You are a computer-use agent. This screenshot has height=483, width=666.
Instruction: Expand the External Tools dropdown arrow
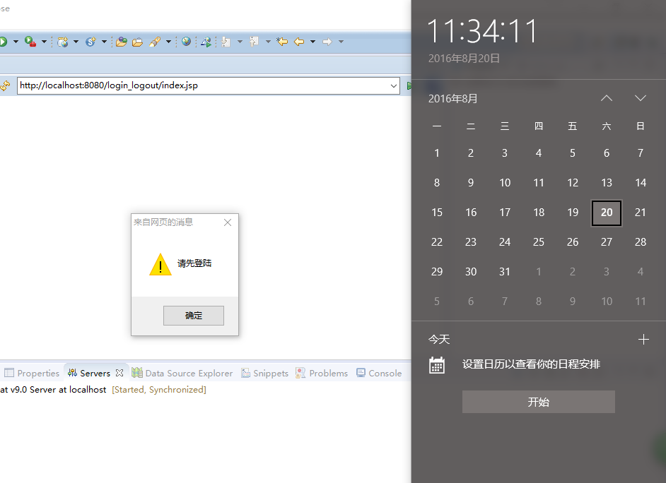(x=44, y=42)
